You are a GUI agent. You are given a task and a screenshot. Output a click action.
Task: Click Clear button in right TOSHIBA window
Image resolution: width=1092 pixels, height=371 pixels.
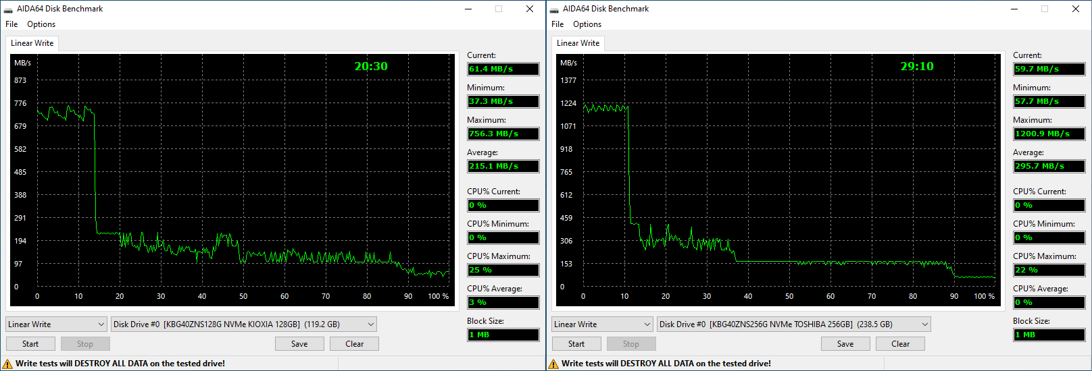point(900,344)
